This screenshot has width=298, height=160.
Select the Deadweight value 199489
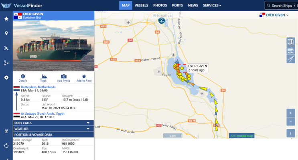pos(18,152)
